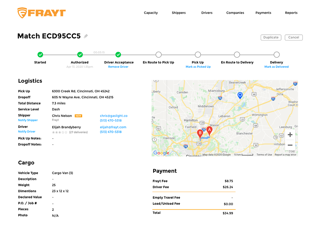Click the Frayt logo
Screen dimensions: 321x244
coord(41,13)
